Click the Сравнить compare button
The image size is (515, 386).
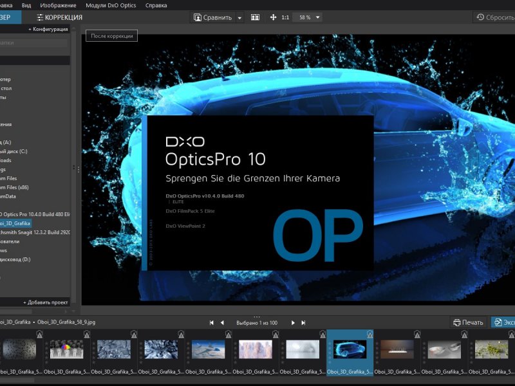213,18
